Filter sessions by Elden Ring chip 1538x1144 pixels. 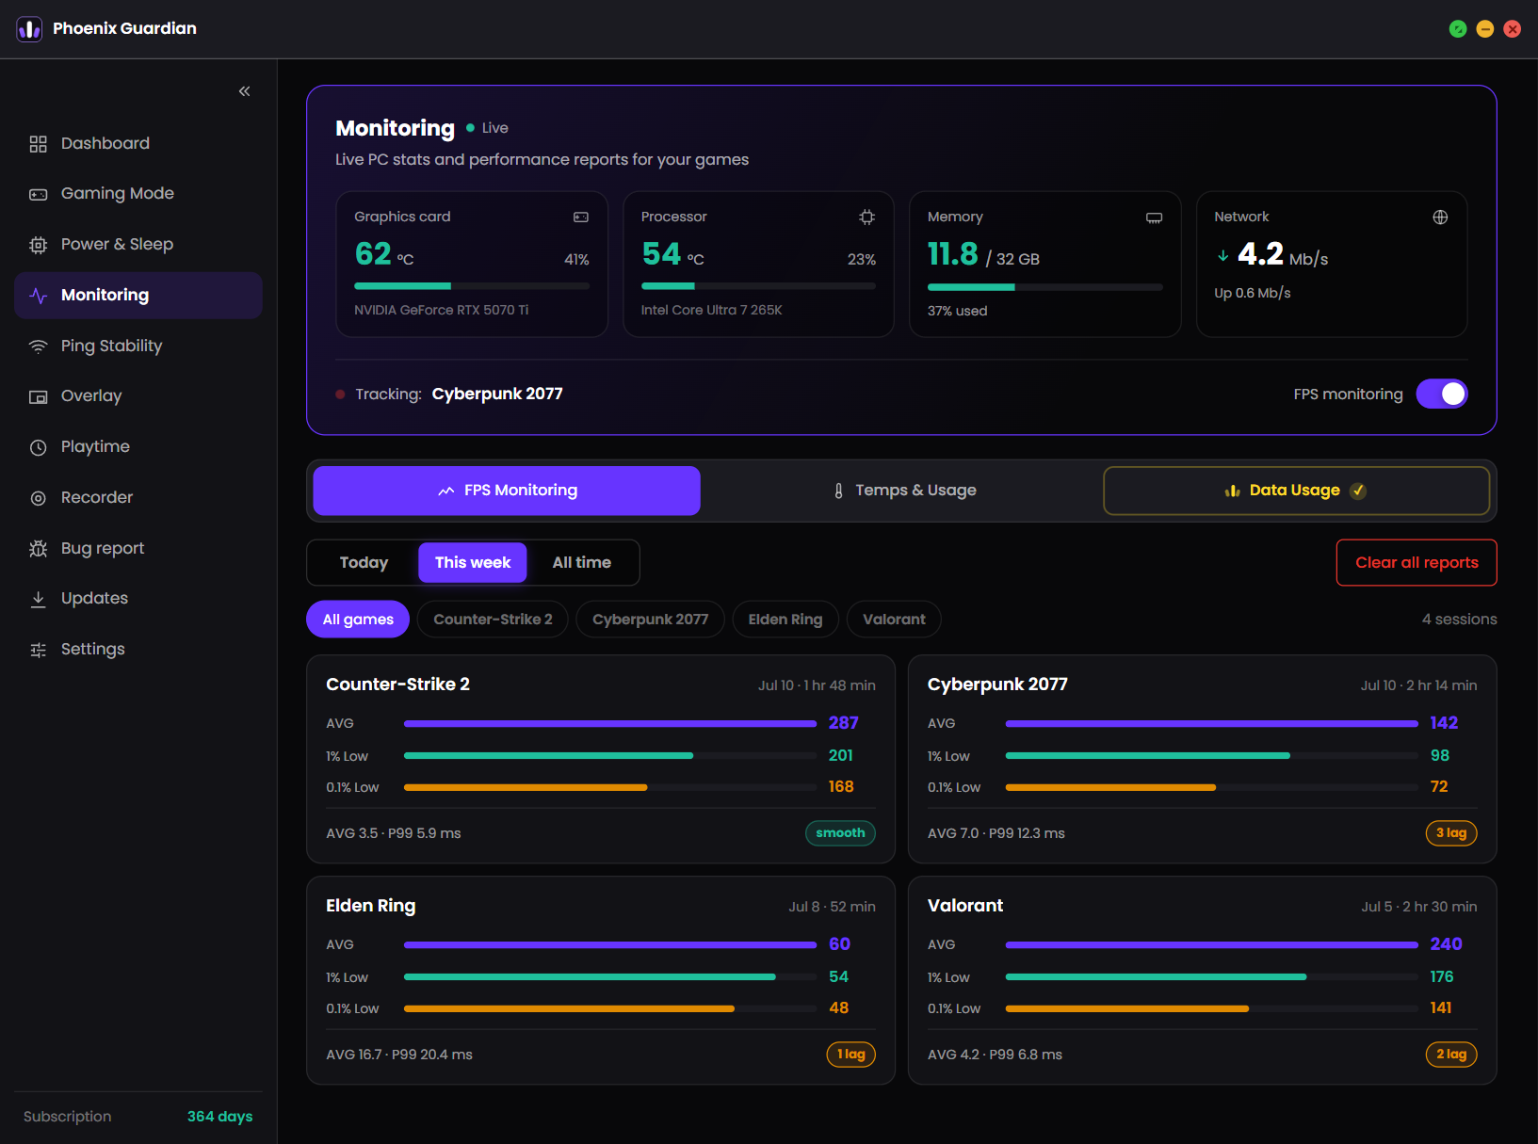point(785,620)
